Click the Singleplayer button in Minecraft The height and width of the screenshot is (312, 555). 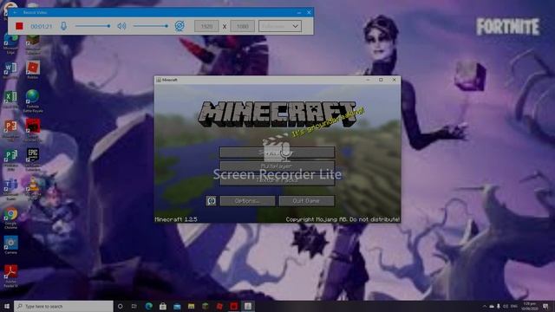277,153
